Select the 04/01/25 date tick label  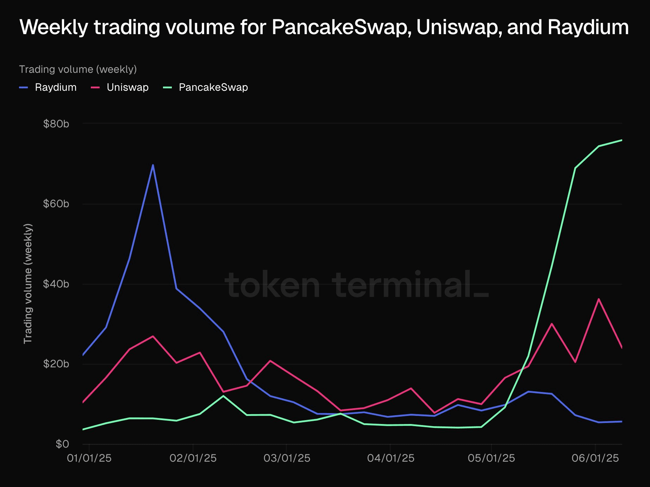[391, 458]
